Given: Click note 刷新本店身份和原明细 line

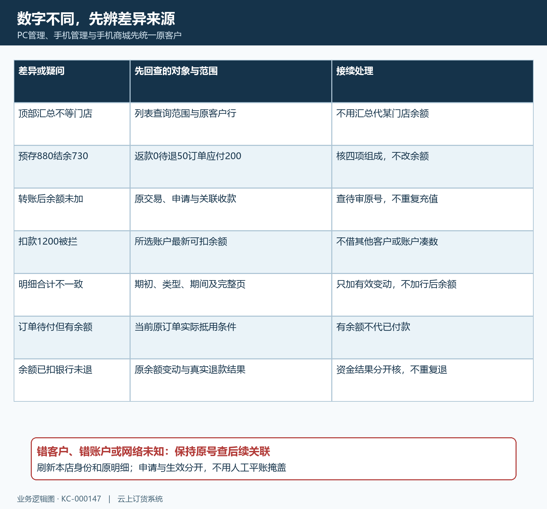Looking at the screenshot, I should point(161,468).
